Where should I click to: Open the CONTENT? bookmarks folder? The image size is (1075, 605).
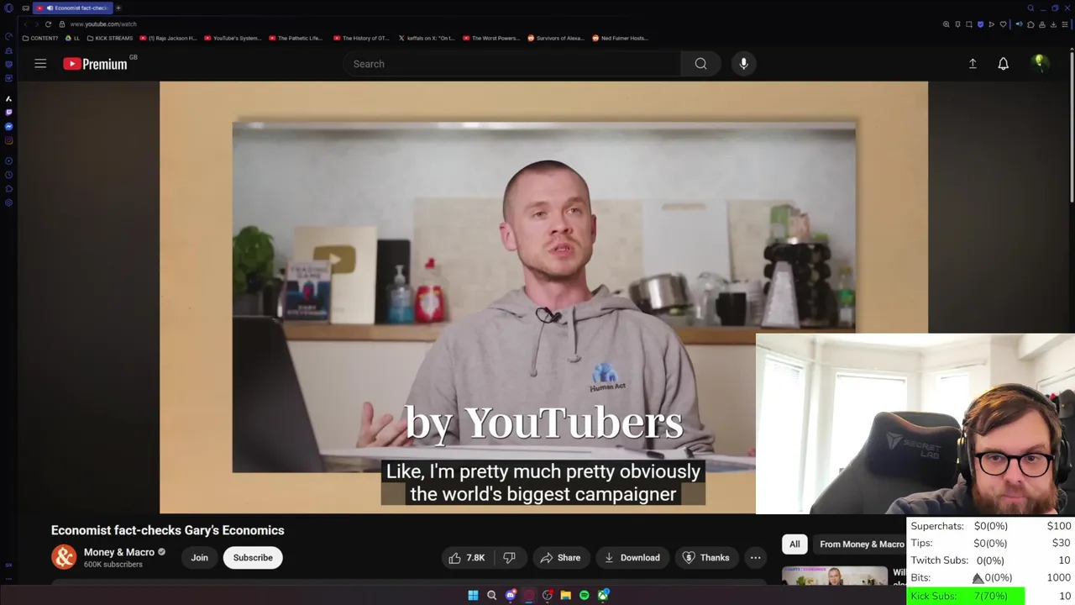(x=40, y=38)
